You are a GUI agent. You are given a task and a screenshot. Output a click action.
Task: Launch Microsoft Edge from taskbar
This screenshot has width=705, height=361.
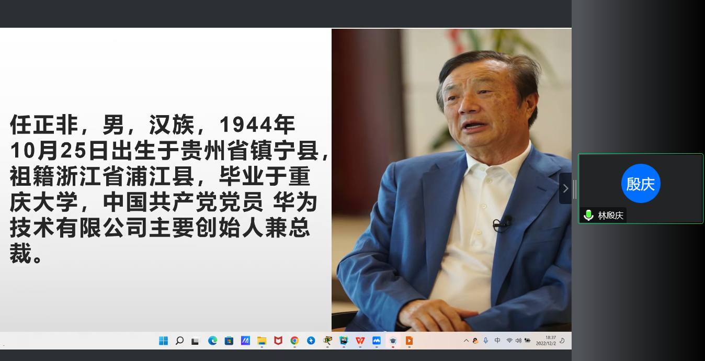point(212,341)
